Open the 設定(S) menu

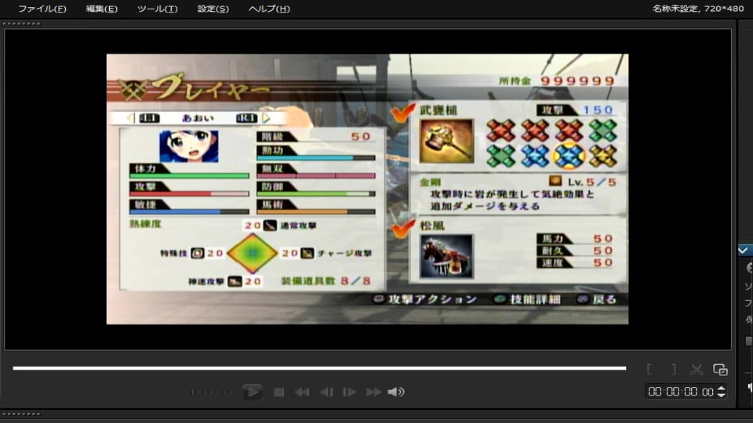point(213,9)
